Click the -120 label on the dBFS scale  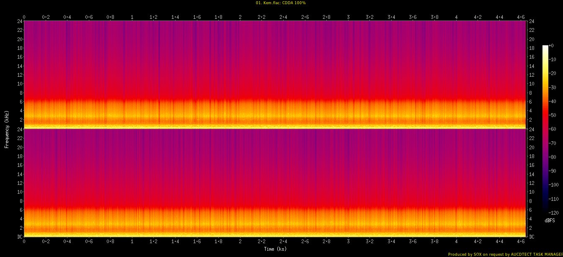554,212
